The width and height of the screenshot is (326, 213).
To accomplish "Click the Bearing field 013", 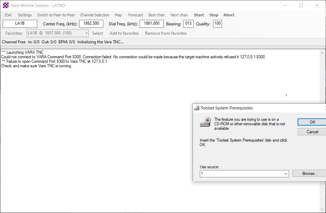I will click(188, 24).
